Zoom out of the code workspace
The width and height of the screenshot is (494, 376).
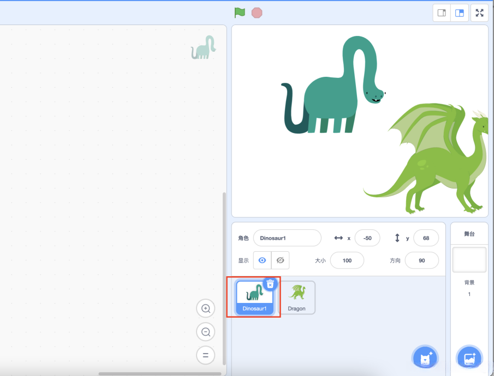pyautogui.click(x=205, y=331)
